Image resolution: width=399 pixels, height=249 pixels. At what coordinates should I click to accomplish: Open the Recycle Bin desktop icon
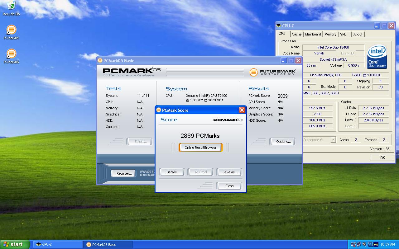11,8
